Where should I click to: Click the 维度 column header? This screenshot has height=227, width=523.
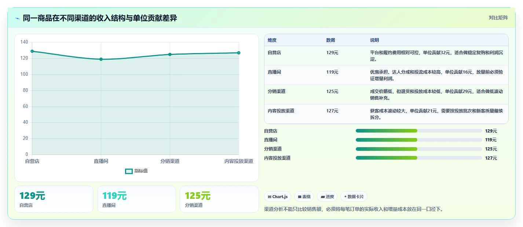(272, 40)
